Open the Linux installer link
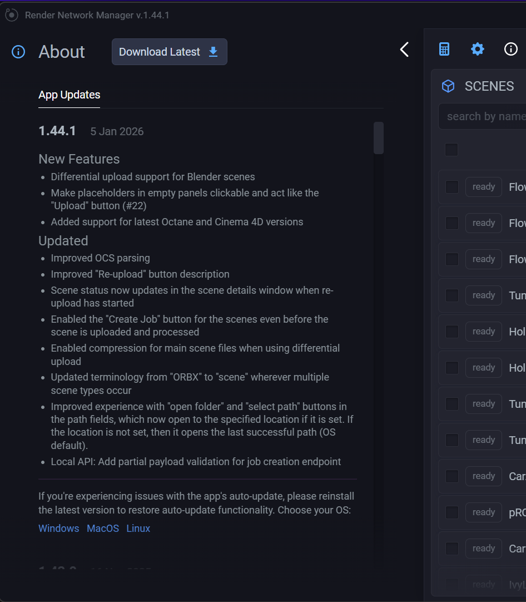The image size is (526, 602). click(138, 529)
